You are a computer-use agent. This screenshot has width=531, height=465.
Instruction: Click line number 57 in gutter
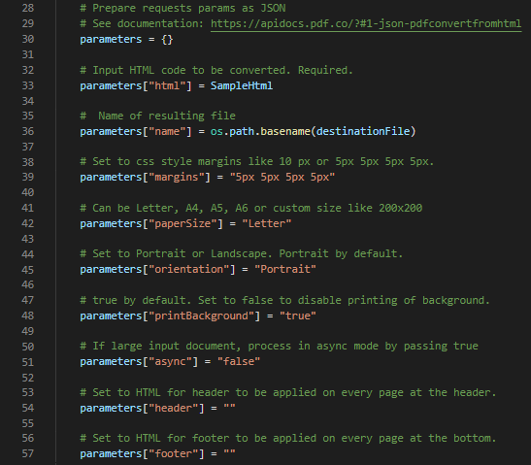[28, 453]
